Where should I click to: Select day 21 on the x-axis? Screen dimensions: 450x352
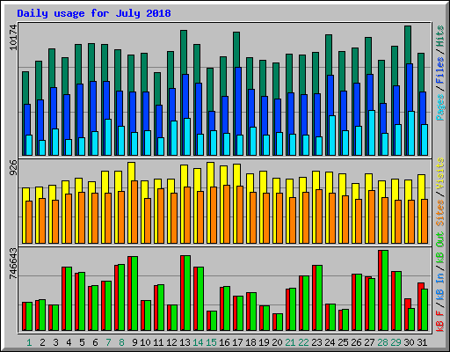[x=290, y=342]
